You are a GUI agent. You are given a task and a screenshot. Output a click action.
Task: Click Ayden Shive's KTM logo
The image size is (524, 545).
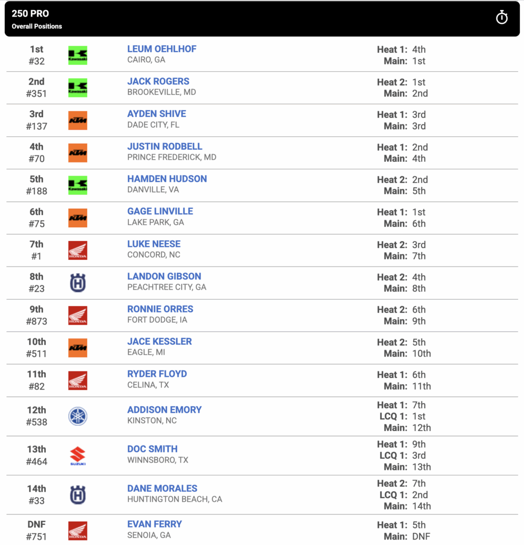78,120
